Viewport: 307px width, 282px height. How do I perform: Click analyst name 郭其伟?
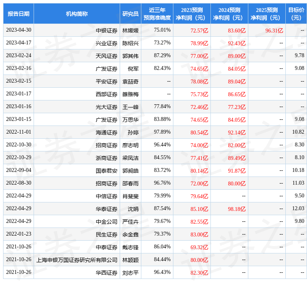(x=131, y=56)
